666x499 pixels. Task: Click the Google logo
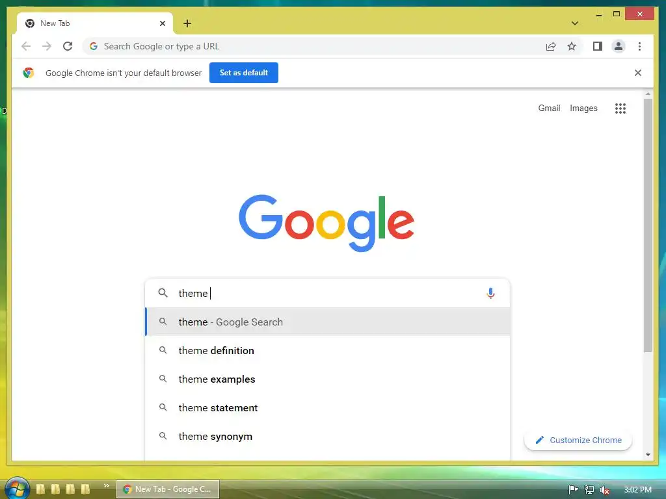326,222
